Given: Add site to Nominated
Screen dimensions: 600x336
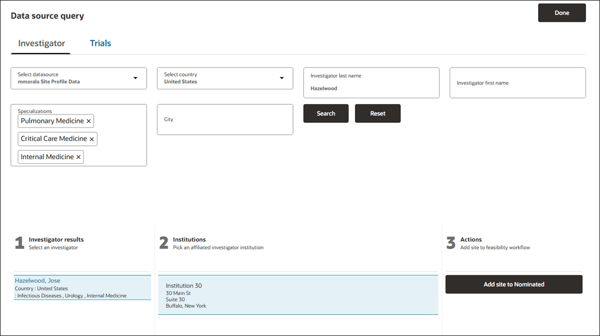Looking at the screenshot, I should pos(514,284).
